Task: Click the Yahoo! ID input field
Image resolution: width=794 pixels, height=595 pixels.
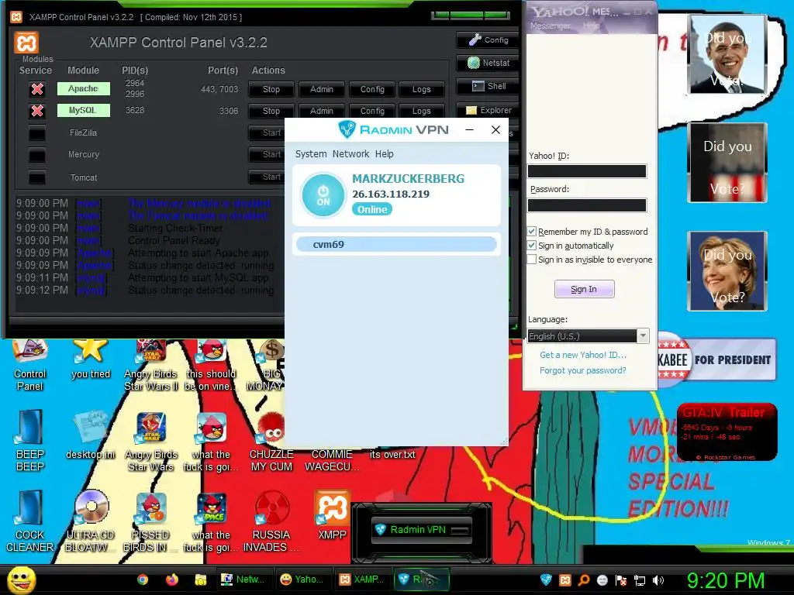Action: (587, 171)
